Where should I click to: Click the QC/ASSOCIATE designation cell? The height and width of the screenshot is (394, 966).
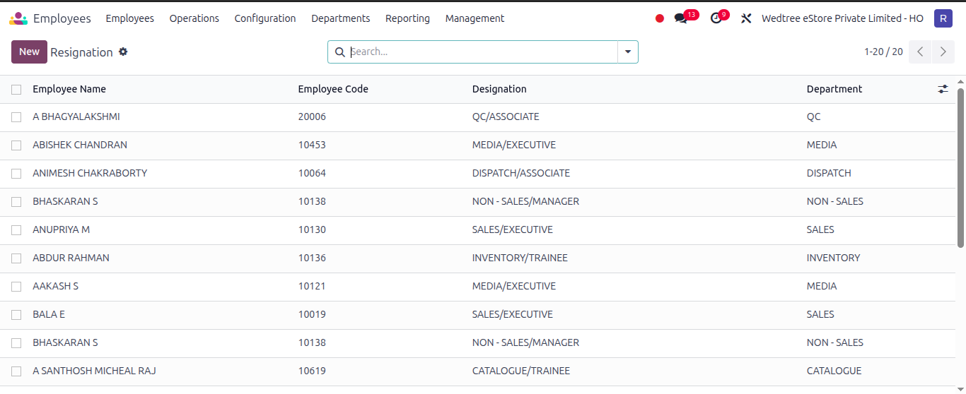pyautogui.click(x=506, y=117)
